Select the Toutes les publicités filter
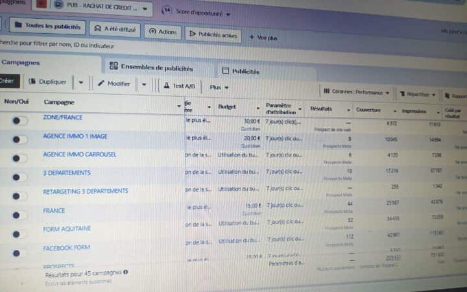 pyautogui.click(x=47, y=26)
